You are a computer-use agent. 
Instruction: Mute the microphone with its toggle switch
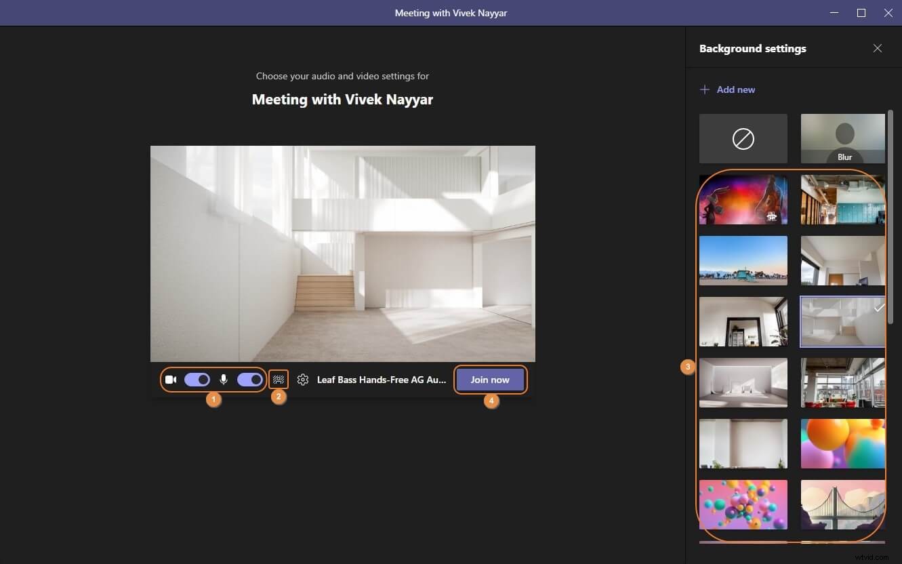click(249, 379)
